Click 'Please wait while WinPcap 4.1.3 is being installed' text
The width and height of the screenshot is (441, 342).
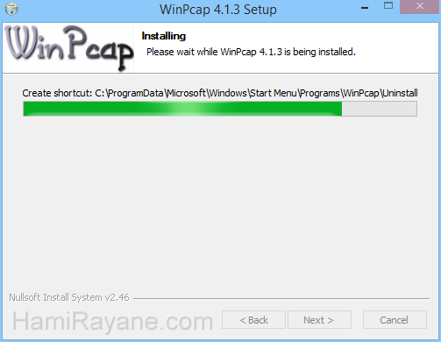pos(251,52)
